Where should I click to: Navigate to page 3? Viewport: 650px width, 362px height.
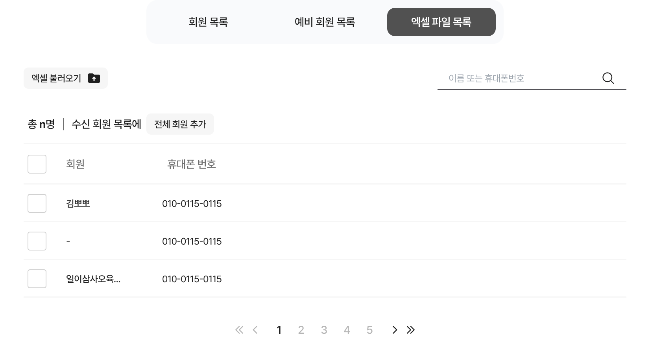[x=324, y=330]
